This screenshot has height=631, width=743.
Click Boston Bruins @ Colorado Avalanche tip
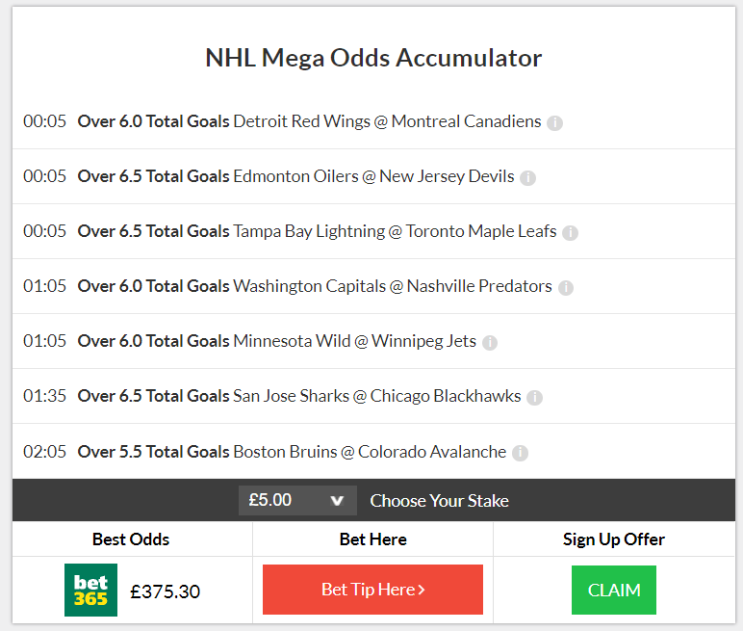[x=292, y=452]
